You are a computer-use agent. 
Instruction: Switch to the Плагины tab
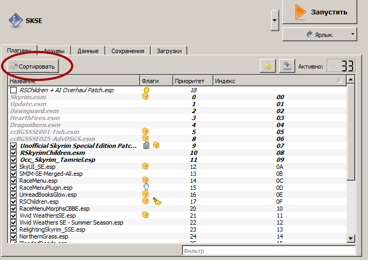click(x=19, y=50)
